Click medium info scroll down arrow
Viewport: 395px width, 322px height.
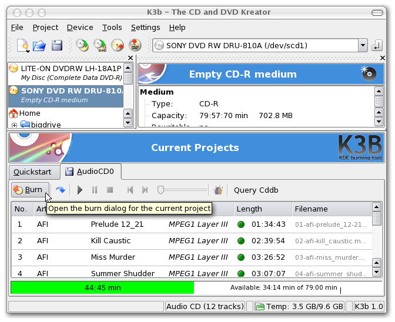[379, 122]
